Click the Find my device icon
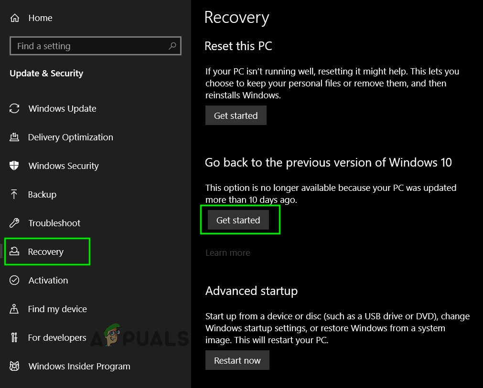The image size is (483, 388). 14,309
